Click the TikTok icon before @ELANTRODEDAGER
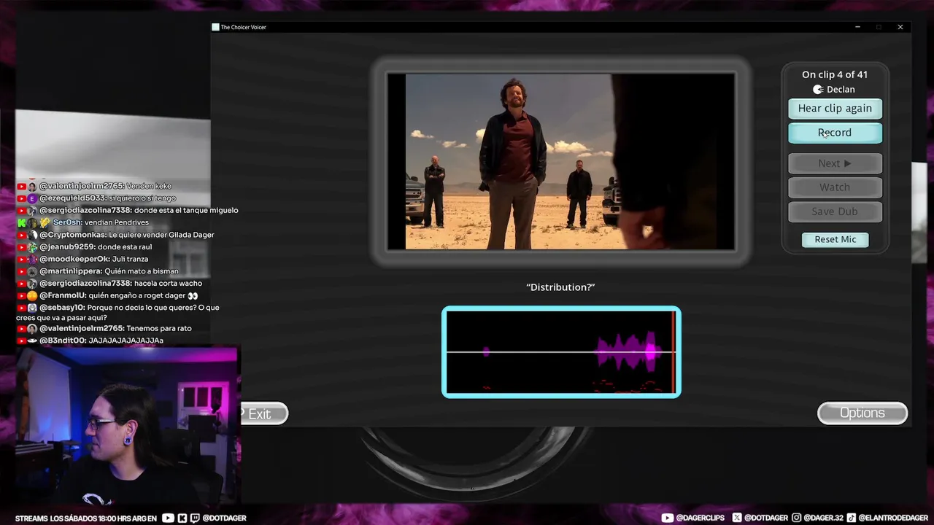The height and width of the screenshot is (525, 934). 852,518
